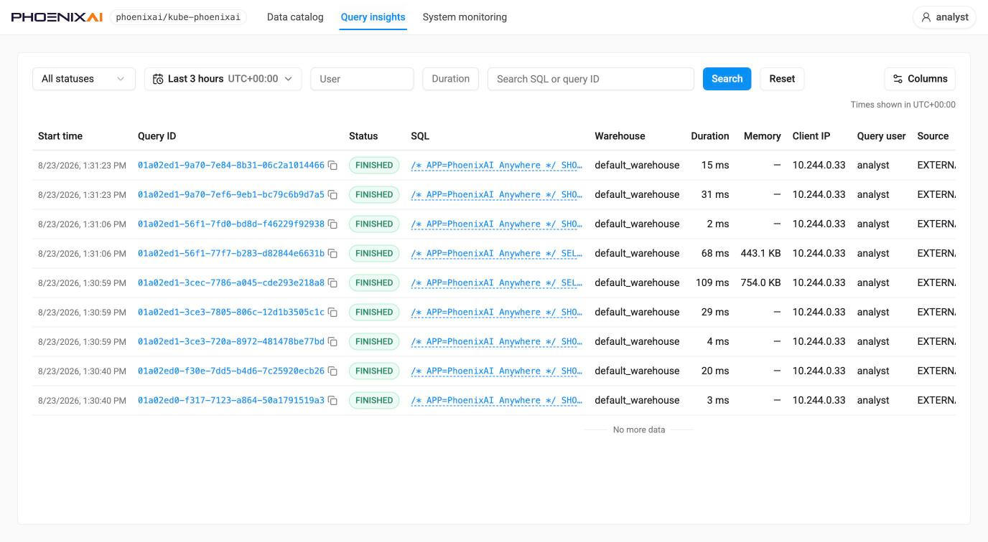The height and width of the screenshot is (542, 988).
Task: Open query 01a02ed1-9a70-7e84-8b31-06c2a1014466
Action: pyautogui.click(x=230, y=166)
